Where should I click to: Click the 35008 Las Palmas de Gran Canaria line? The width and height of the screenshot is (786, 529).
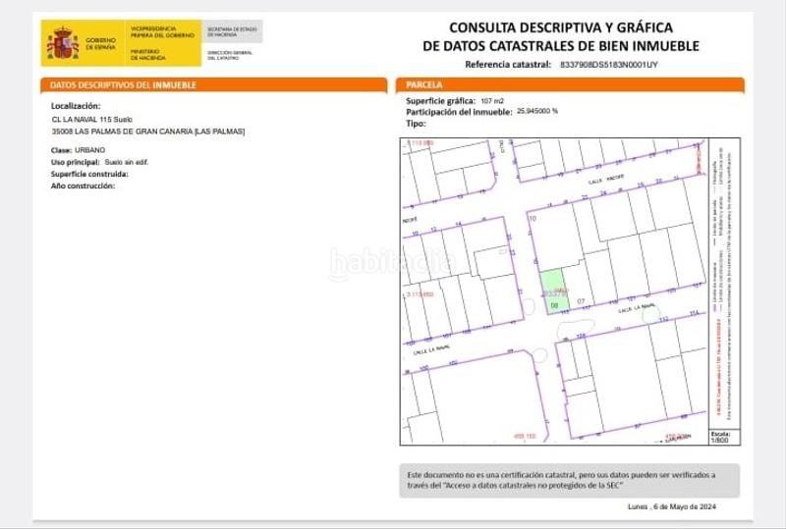click(x=147, y=131)
